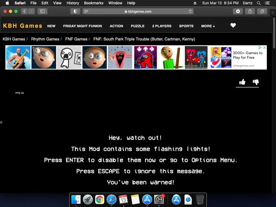
Task: Click Rhythm Games breadcrumb link
Action: click(45, 39)
